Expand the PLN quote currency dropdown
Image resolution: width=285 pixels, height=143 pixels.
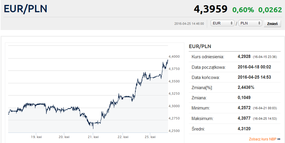(250, 23)
